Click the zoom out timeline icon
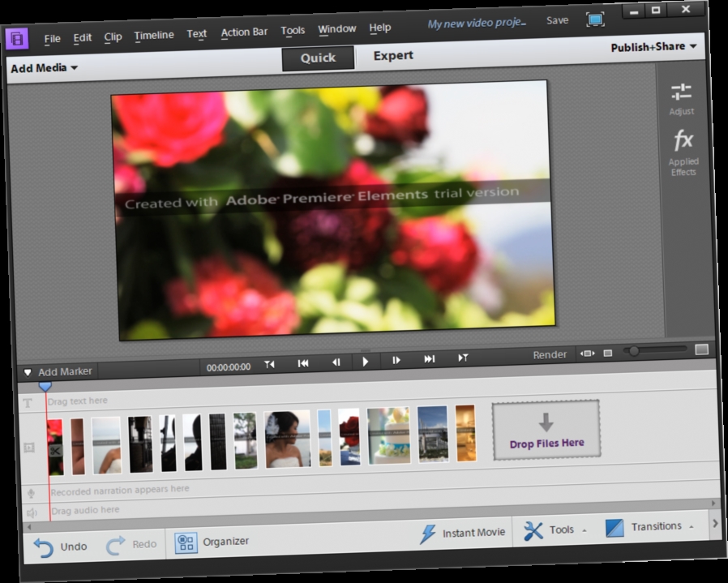 point(607,353)
